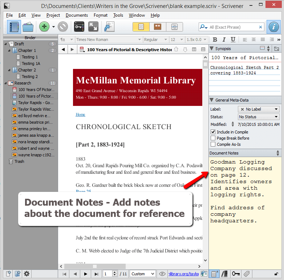
Task: Align text left
Action: click(x=245, y=40)
